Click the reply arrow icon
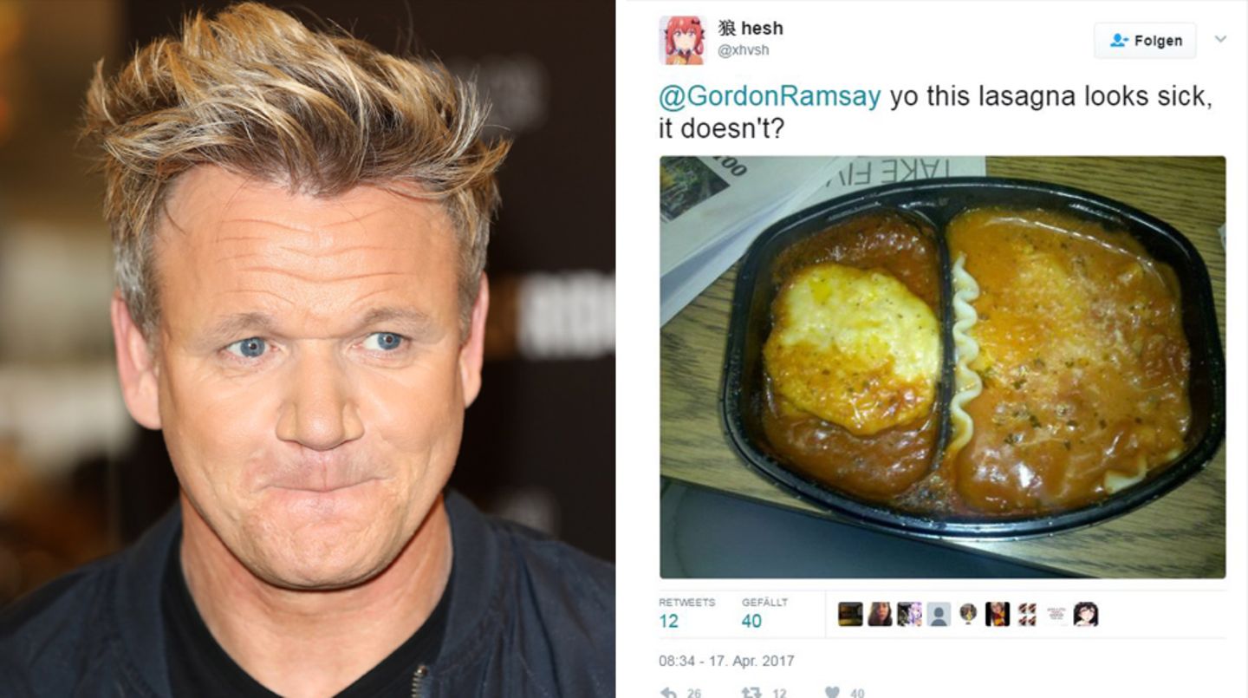The width and height of the screenshot is (1248, 698). (x=668, y=692)
